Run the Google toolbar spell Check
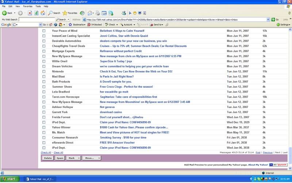The image size is (292, 183). click(110, 25)
